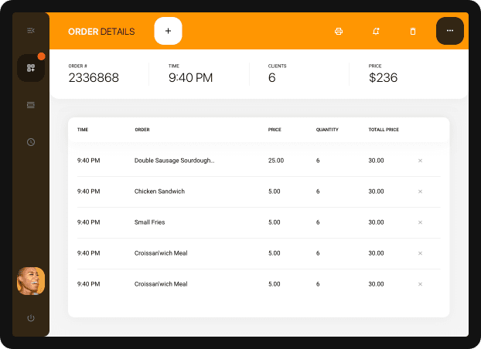The image size is (481, 349).
Task: Click the ORDER DETAILS title
Action: [101, 32]
